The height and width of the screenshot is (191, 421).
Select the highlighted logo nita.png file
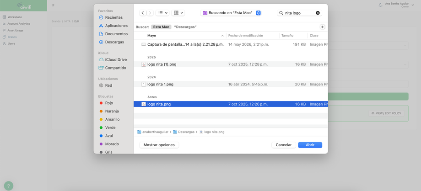(231, 104)
